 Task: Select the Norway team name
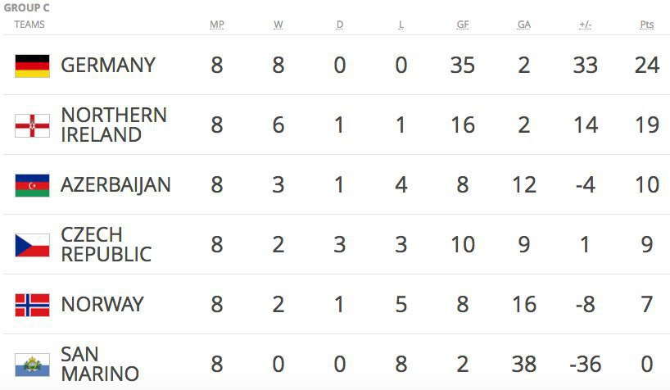pyautogui.click(x=102, y=305)
